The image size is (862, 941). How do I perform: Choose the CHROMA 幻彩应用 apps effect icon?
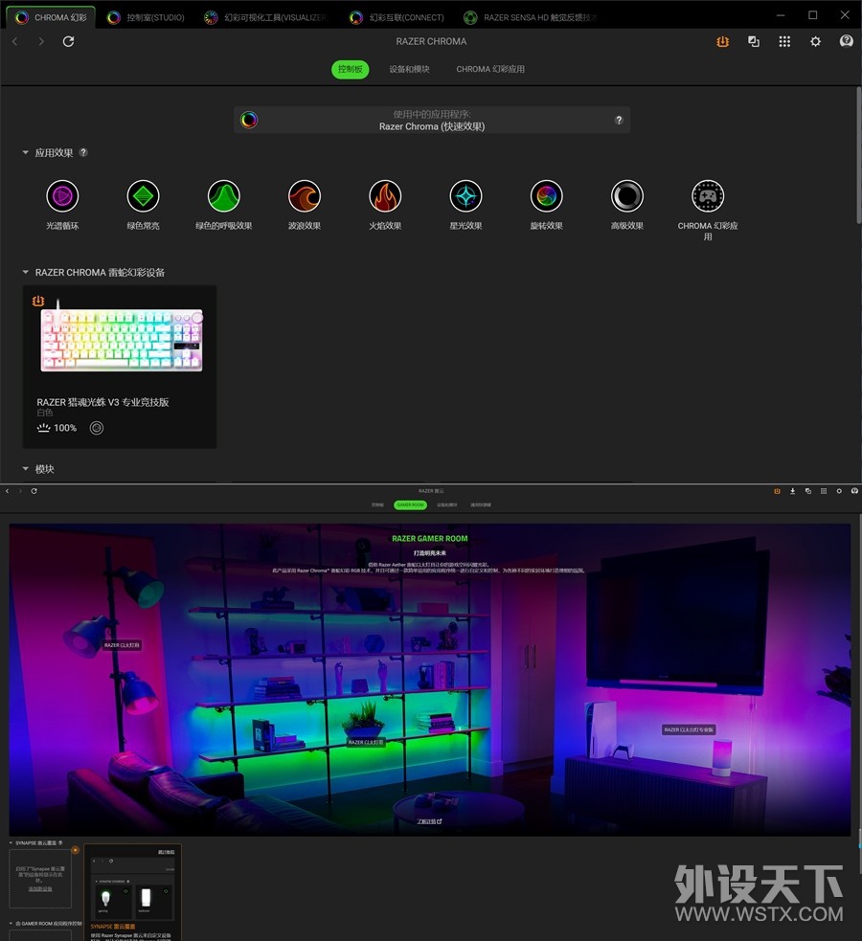tap(708, 195)
